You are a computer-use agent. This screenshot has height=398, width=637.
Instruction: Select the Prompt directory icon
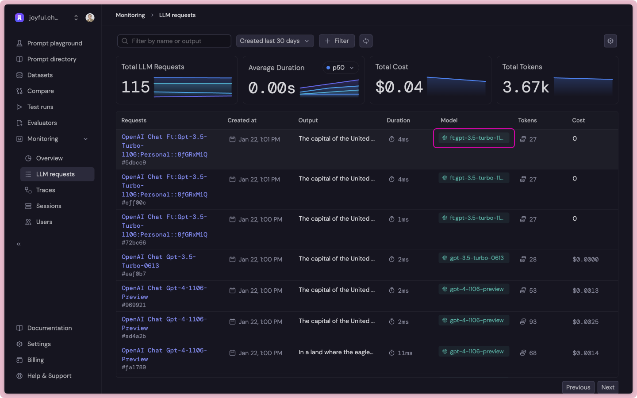(19, 59)
